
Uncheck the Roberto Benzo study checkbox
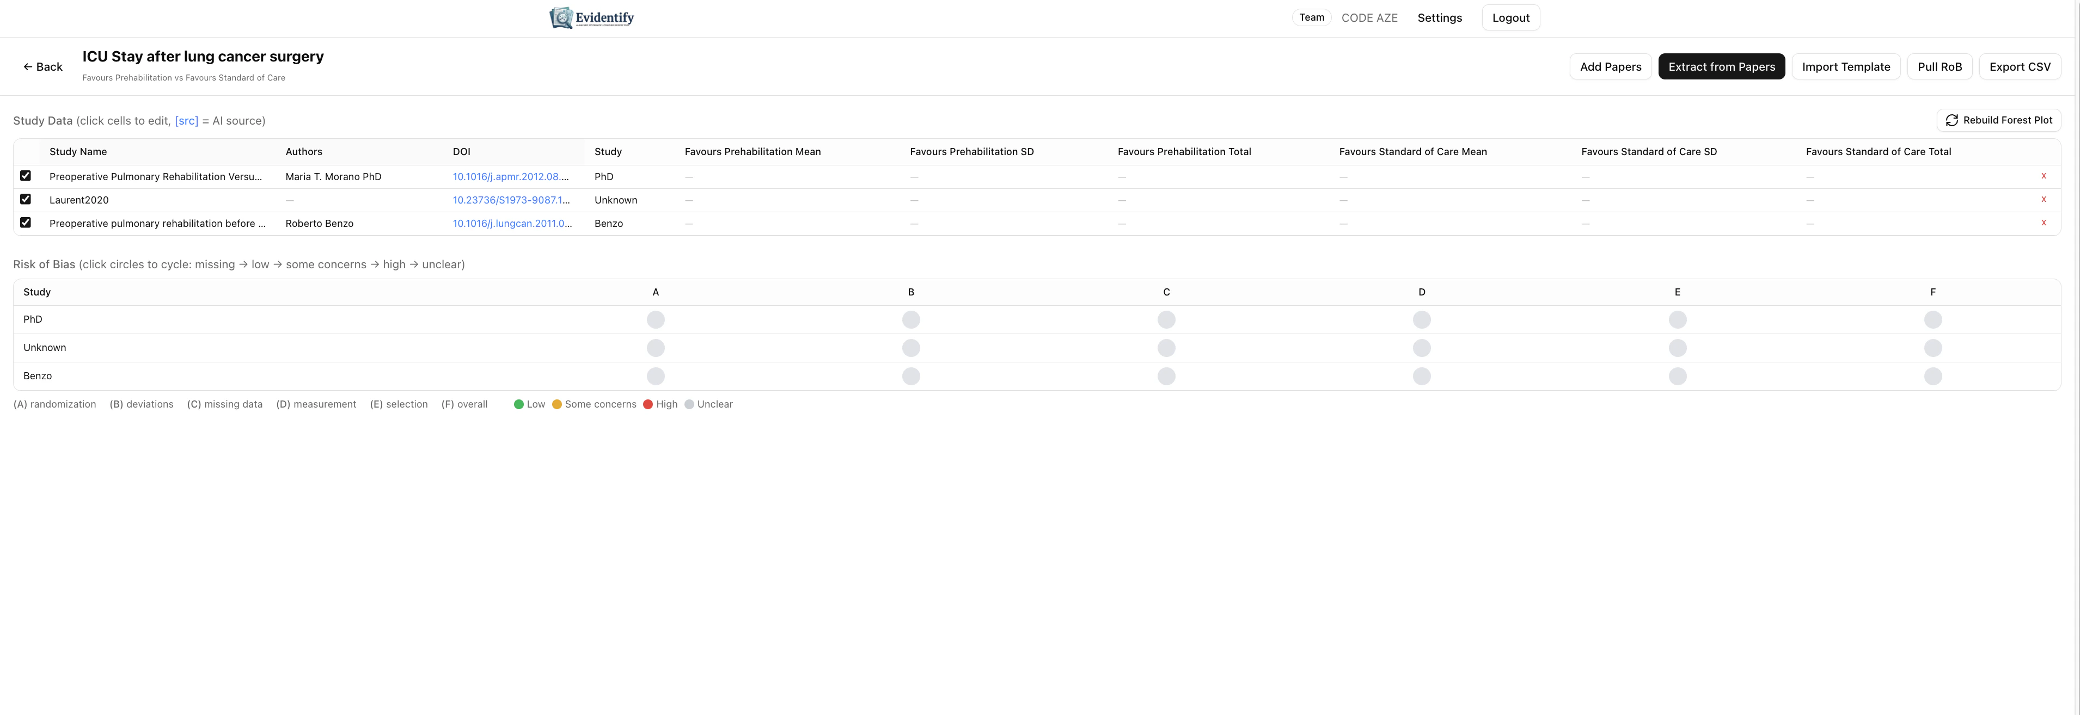(x=26, y=223)
